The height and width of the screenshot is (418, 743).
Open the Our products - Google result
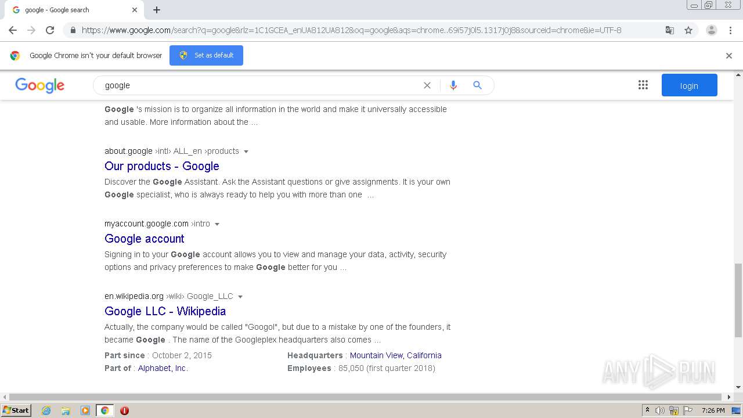162,166
